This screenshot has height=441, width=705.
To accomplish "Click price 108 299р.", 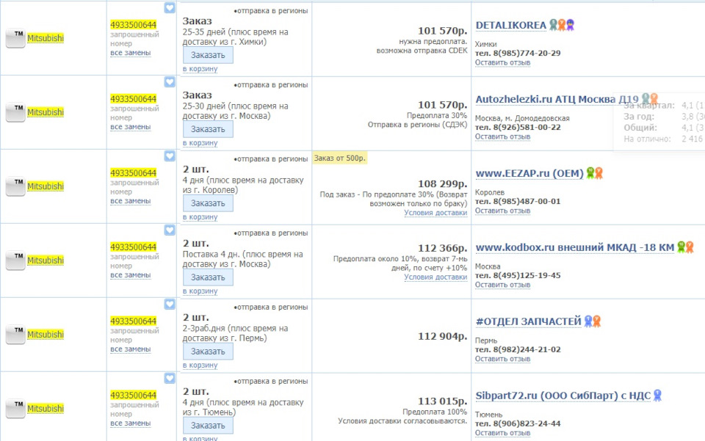I will click(442, 183).
